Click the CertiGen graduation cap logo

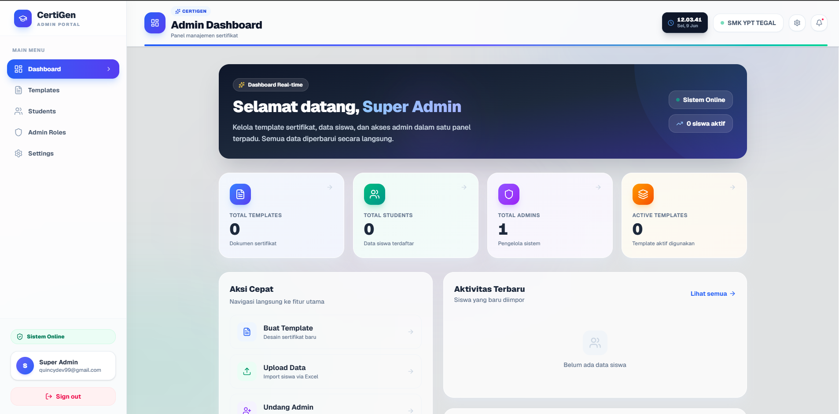coord(23,18)
